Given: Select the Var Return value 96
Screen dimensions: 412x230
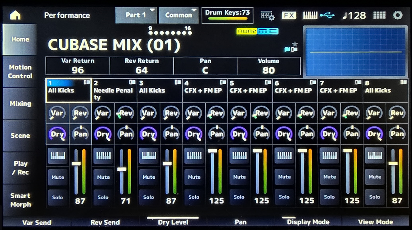Looking at the screenshot, I should 78,66.
